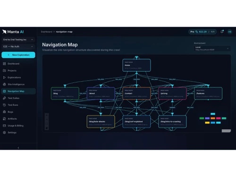The height and width of the screenshot is (177, 236).
Task: Click the navigation-map breadcrumb
Action: tap(64, 32)
